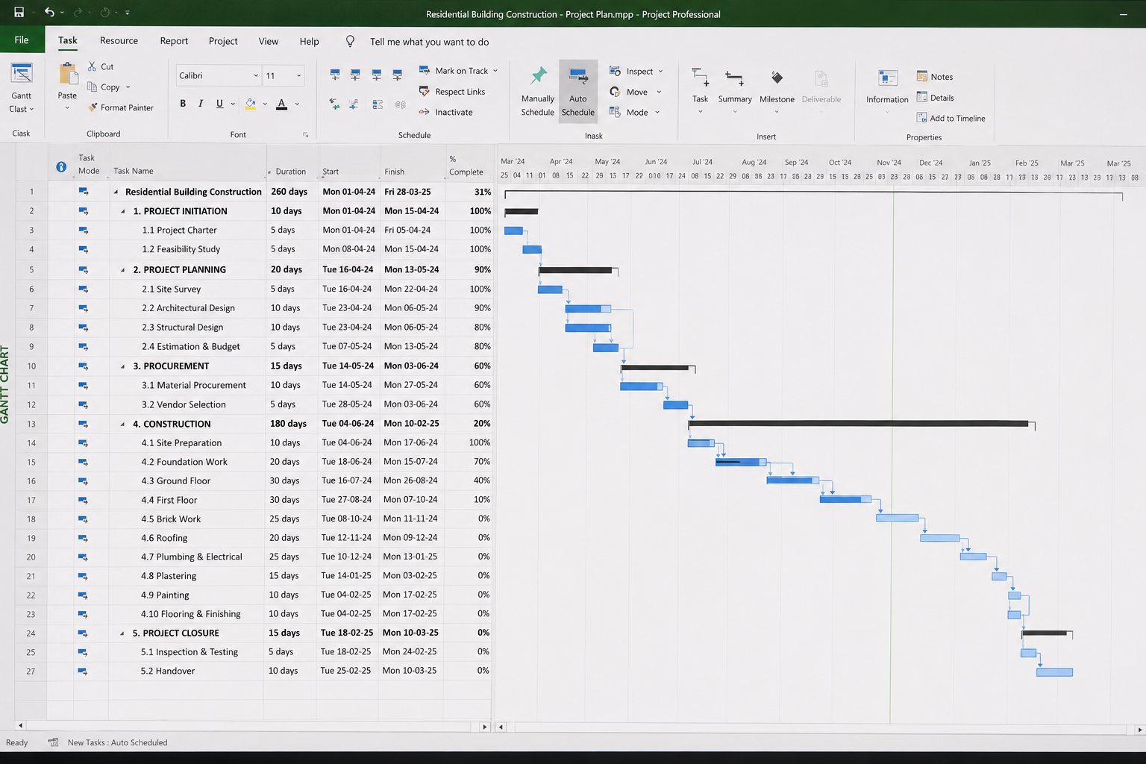
Task: Open the font size 11 dropdown
Action: tap(298, 75)
